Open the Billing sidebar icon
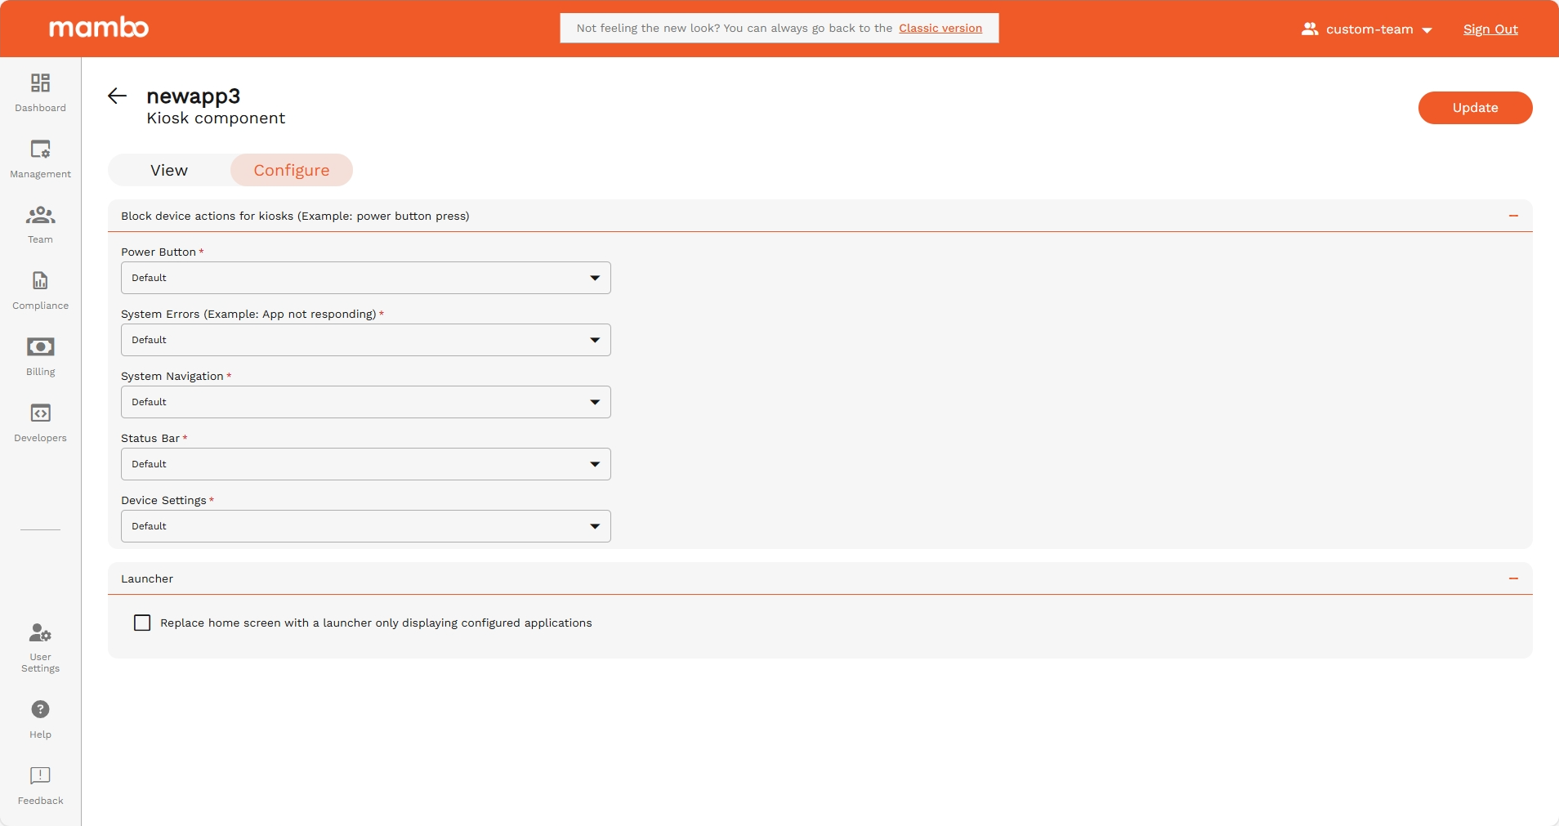Screen dimensions: 1559x826 point(40,347)
